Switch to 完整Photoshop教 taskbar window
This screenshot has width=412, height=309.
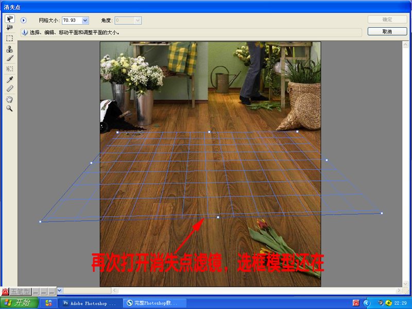tap(155, 303)
